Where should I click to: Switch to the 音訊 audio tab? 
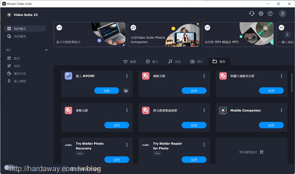174,61
